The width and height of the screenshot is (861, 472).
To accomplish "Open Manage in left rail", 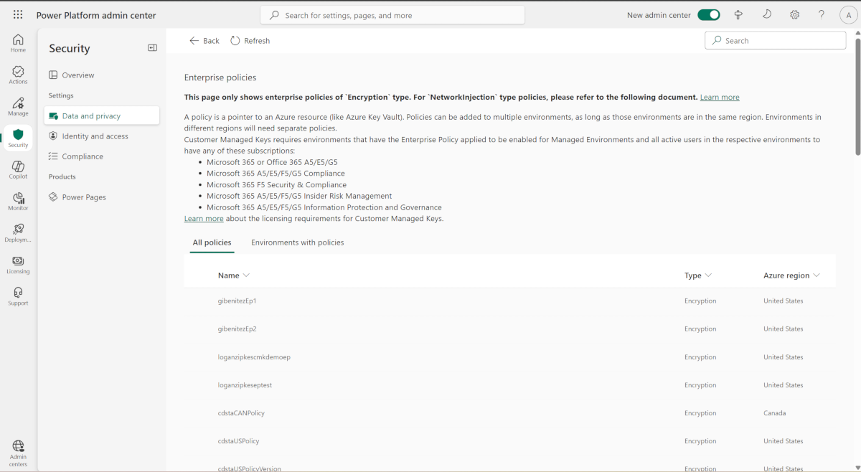I will [x=18, y=106].
